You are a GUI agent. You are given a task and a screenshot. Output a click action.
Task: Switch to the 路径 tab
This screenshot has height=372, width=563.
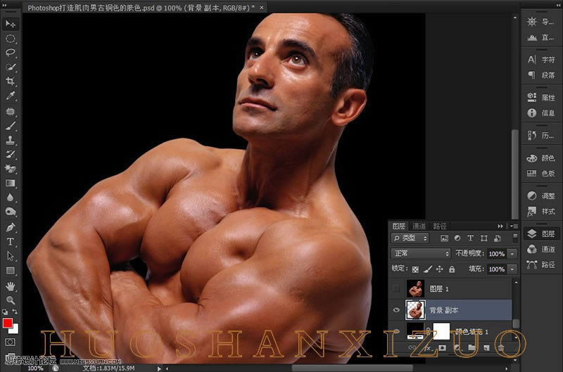click(x=441, y=226)
